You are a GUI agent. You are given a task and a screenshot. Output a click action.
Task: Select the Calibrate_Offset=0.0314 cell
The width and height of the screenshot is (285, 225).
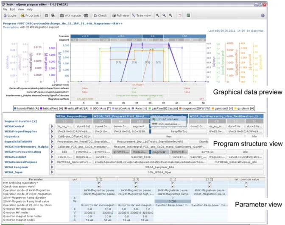coord(74,136)
